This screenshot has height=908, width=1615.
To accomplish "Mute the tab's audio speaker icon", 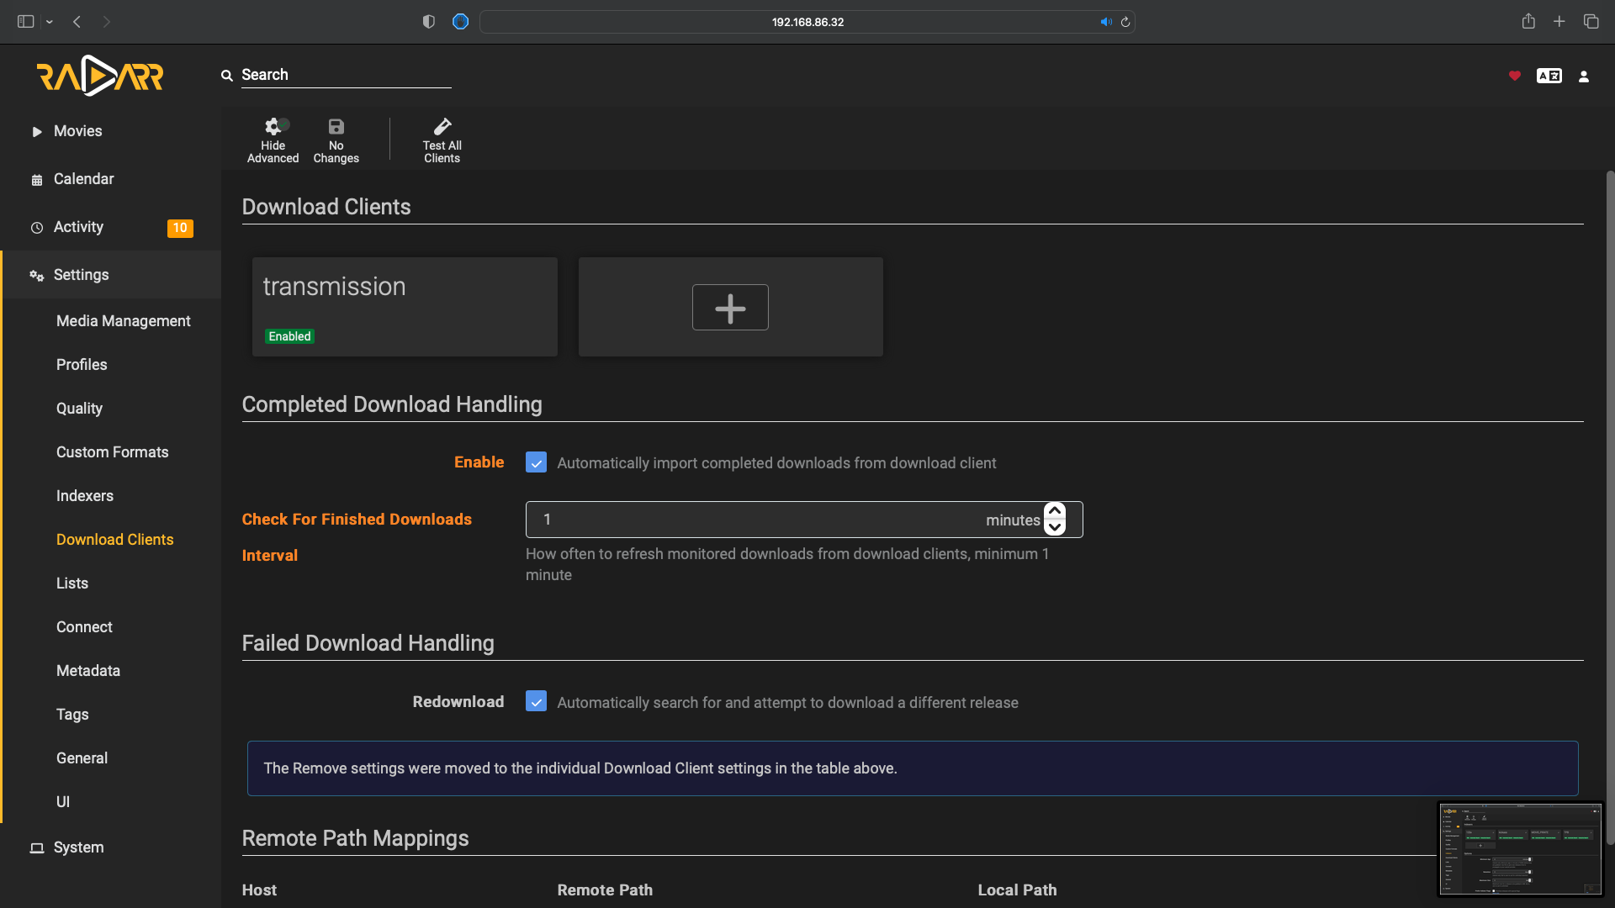I will (x=1106, y=22).
